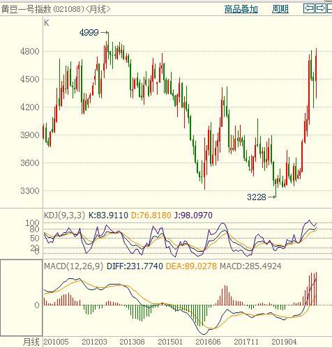Click the MACD zero axis label
Screen dimensions: 332x348
[37, 305]
